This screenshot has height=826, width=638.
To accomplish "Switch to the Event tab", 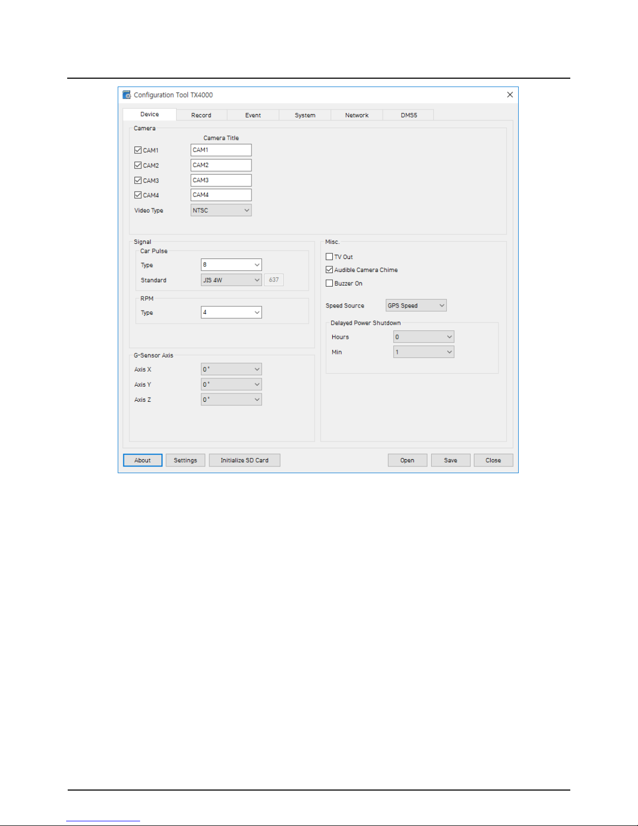I will [253, 115].
